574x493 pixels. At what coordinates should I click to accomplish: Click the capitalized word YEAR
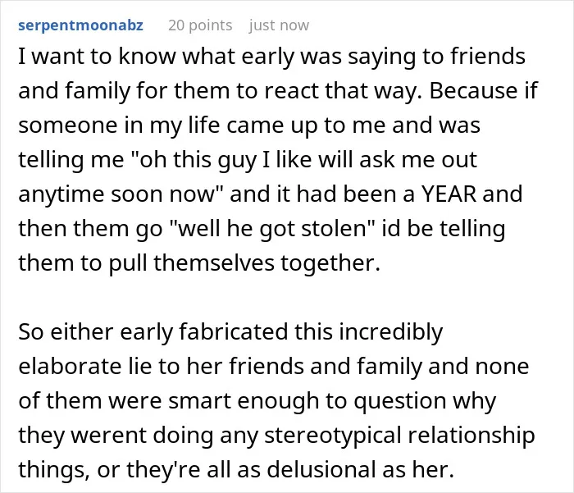[x=449, y=194]
